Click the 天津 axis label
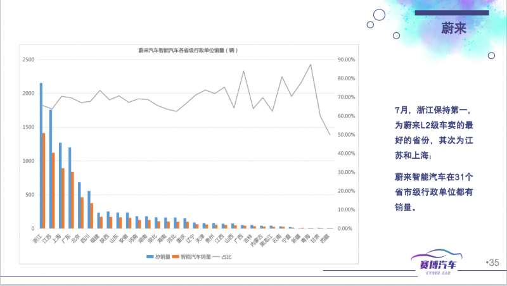Viewport: 507px width, 286px height. point(200,238)
